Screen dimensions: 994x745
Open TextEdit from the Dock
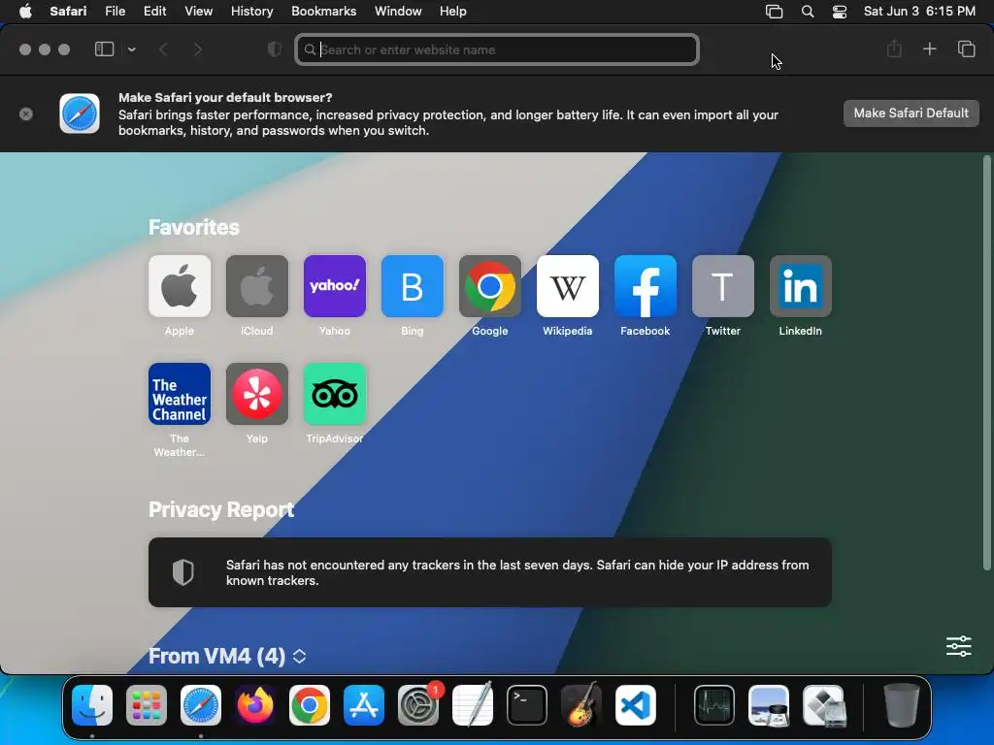tap(473, 705)
